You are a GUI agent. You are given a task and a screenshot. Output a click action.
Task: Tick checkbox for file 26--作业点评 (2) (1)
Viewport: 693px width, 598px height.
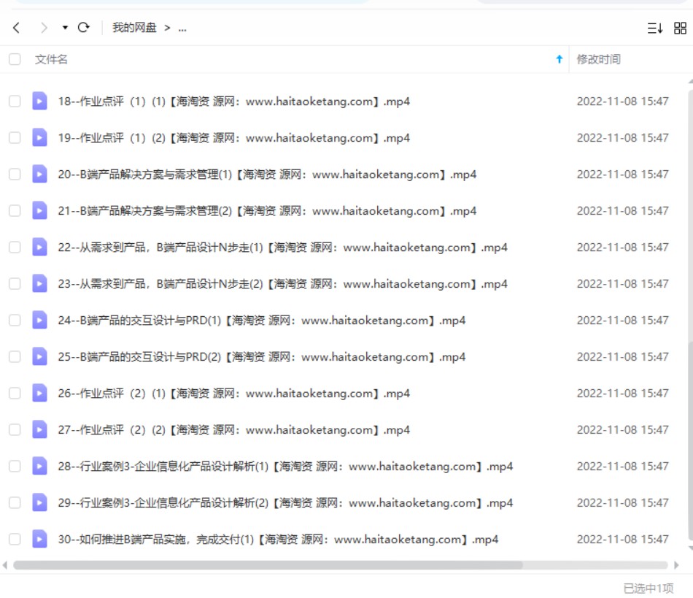pyautogui.click(x=15, y=394)
